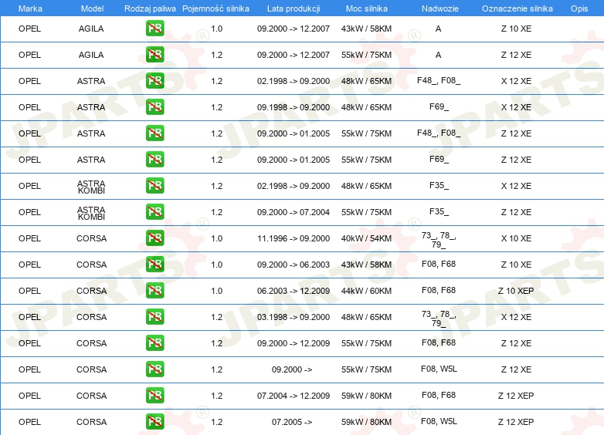Screen dimensions: 604x435
Task: Click fuel icon in Agila 1.0 row
Action: [x=154, y=28]
